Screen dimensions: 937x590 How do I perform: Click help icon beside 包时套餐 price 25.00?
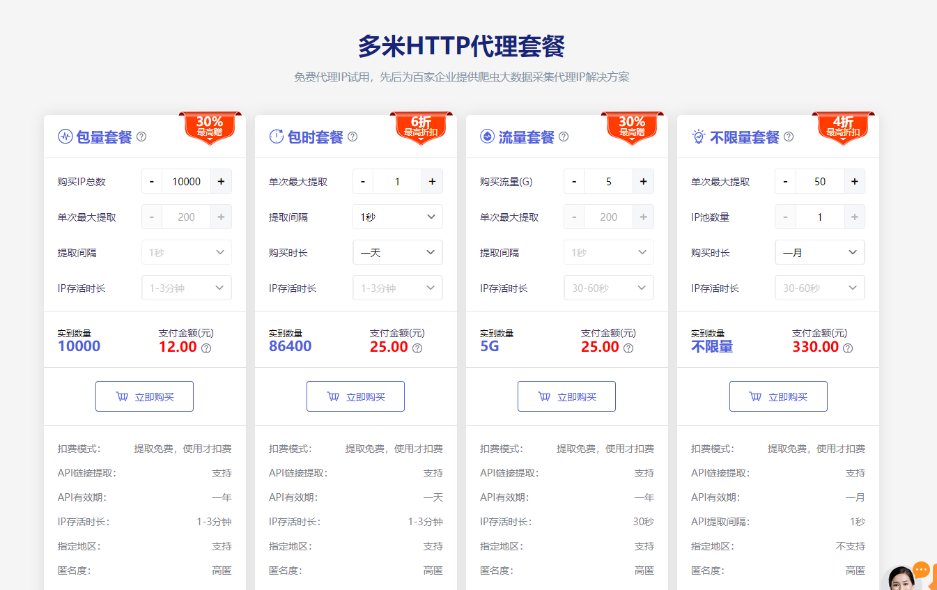click(x=417, y=348)
